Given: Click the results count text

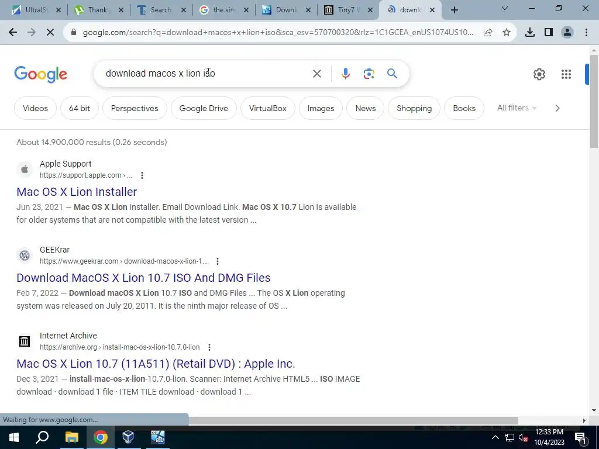Looking at the screenshot, I should tap(92, 142).
